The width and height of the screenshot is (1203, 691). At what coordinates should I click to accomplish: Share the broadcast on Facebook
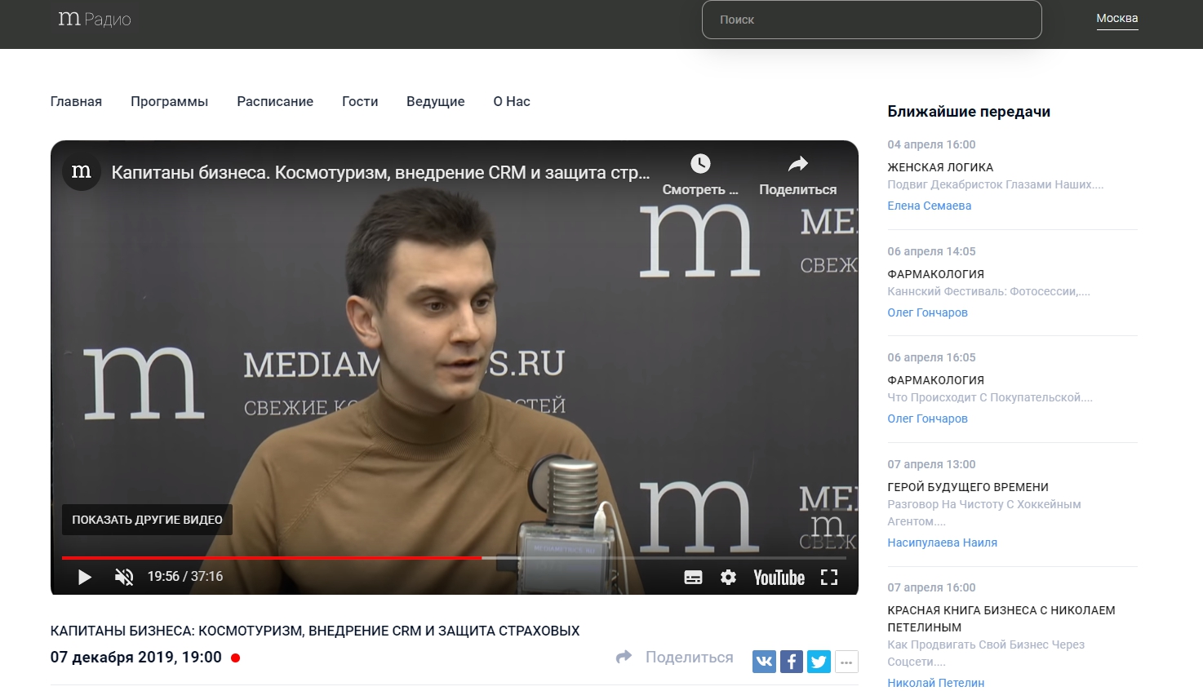tap(792, 661)
